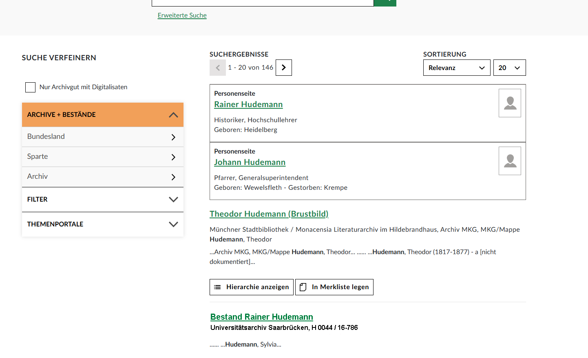Open the Relevanz sorting dropdown
The height and width of the screenshot is (358, 588).
457,68
